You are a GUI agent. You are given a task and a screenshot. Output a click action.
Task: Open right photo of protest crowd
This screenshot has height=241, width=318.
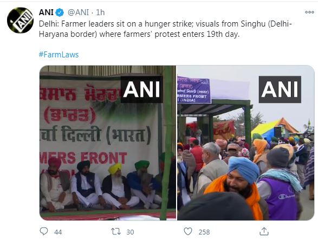[246, 142]
